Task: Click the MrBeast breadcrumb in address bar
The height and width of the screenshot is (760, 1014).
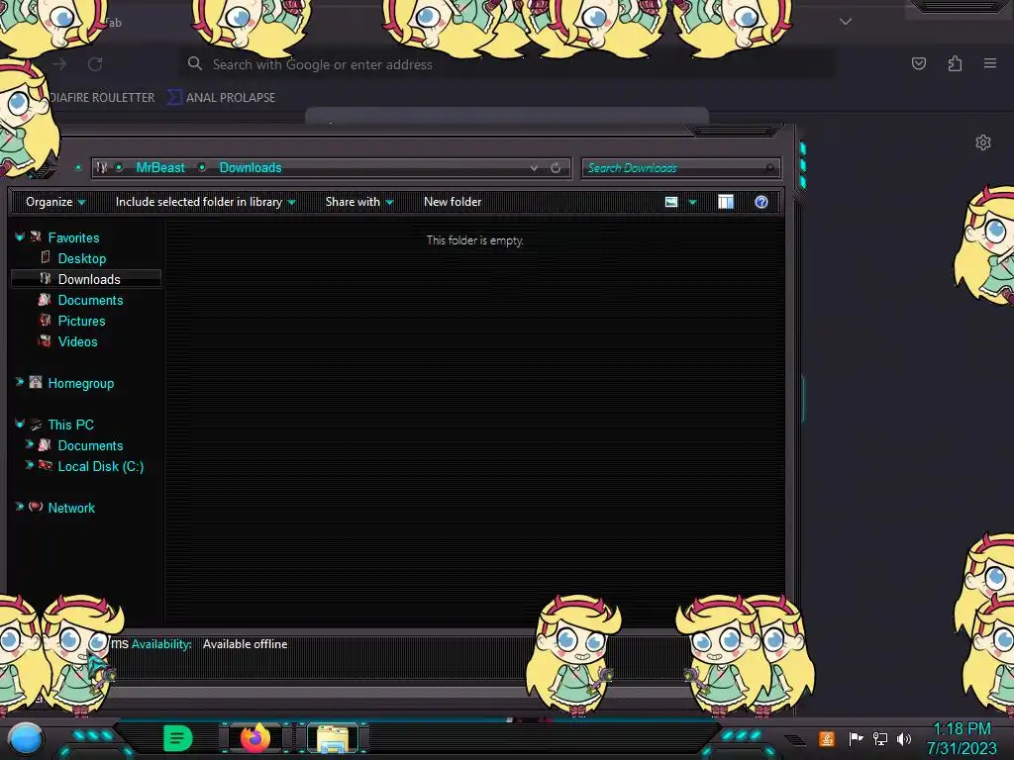Action: 160,168
